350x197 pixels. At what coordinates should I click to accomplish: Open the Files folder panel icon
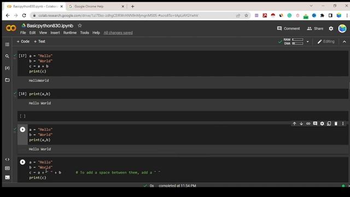(7, 80)
